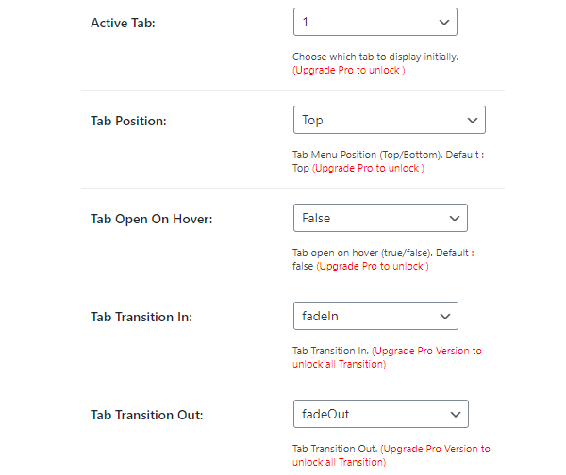
Task: Click the Tab Transition Out label
Action: [x=146, y=415]
